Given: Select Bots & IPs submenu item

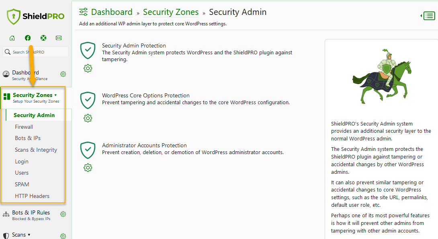Looking at the screenshot, I should [x=28, y=138].
